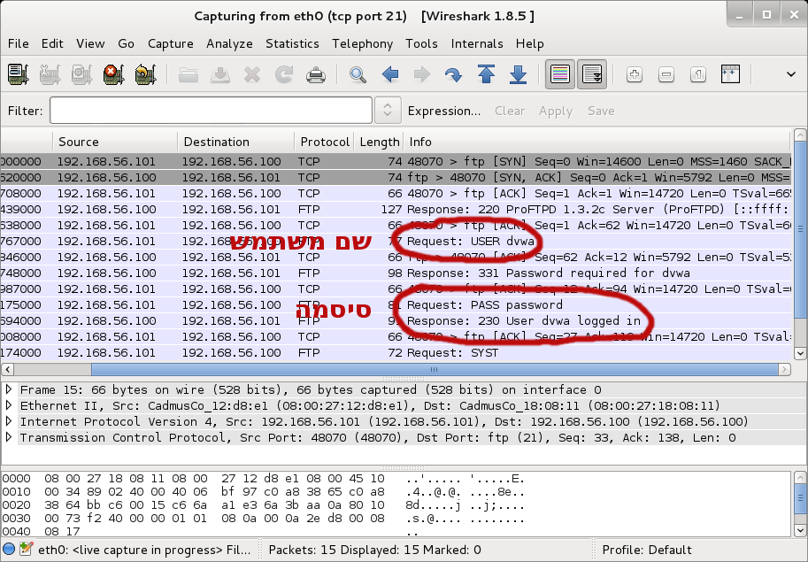Open the Analyze menu

coord(229,43)
